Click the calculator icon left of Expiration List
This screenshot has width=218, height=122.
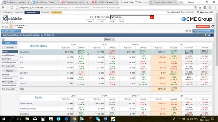coord(190,31)
